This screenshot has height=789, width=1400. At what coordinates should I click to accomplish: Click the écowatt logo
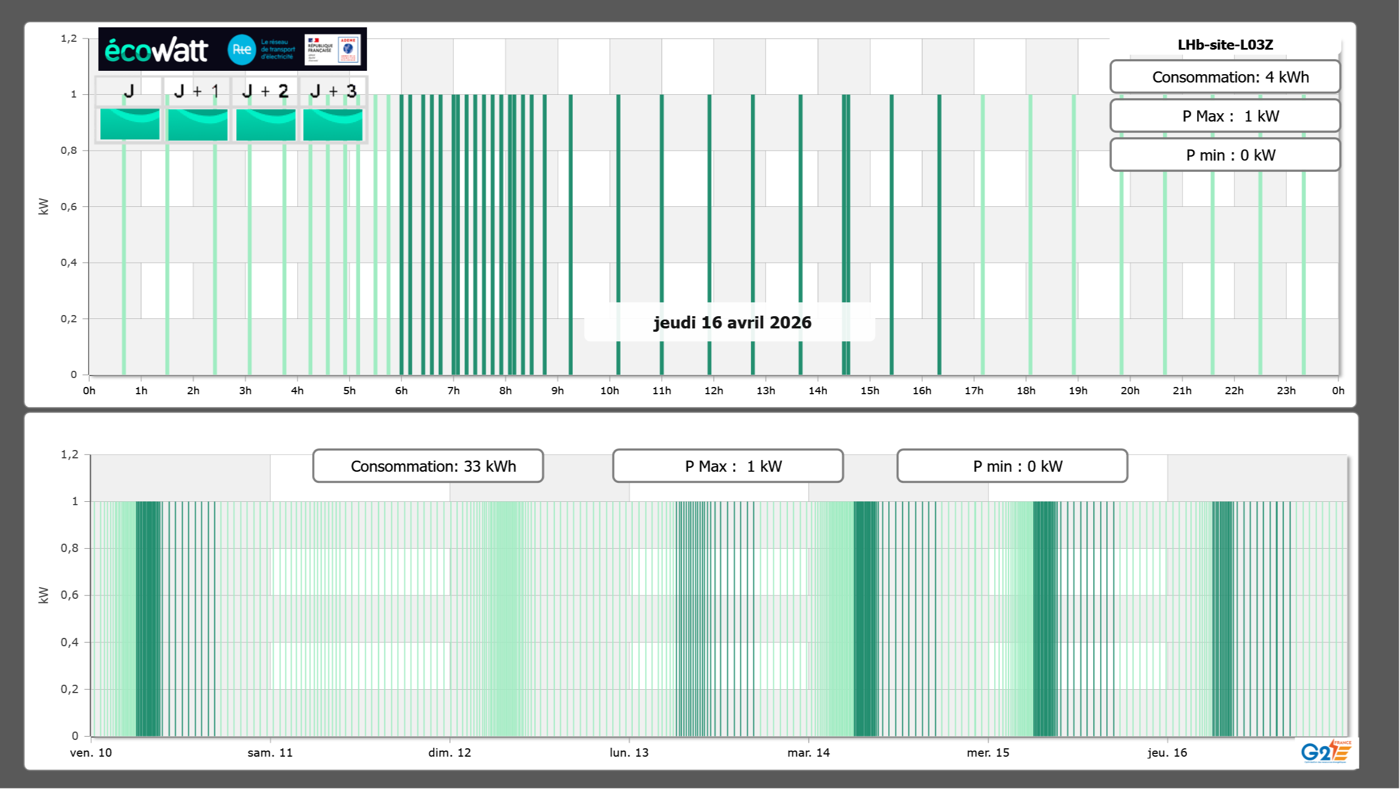[x=156, y=50]
